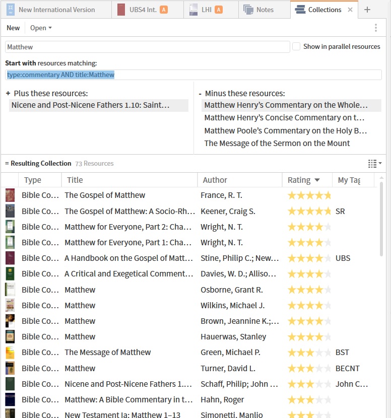Viewport: 391px width, 418px height.
Task: Sort by the Rating column header
Action: [304, 180]
